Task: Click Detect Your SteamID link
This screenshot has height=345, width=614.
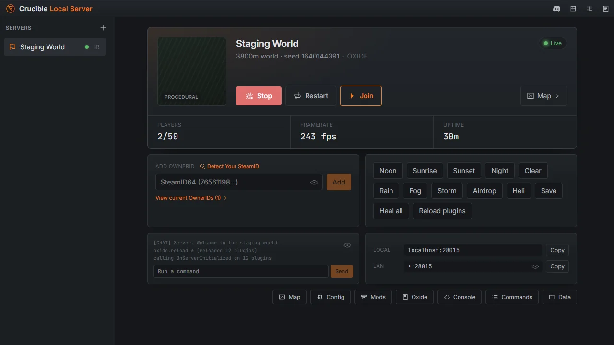Action: click(x=229, y=166)
